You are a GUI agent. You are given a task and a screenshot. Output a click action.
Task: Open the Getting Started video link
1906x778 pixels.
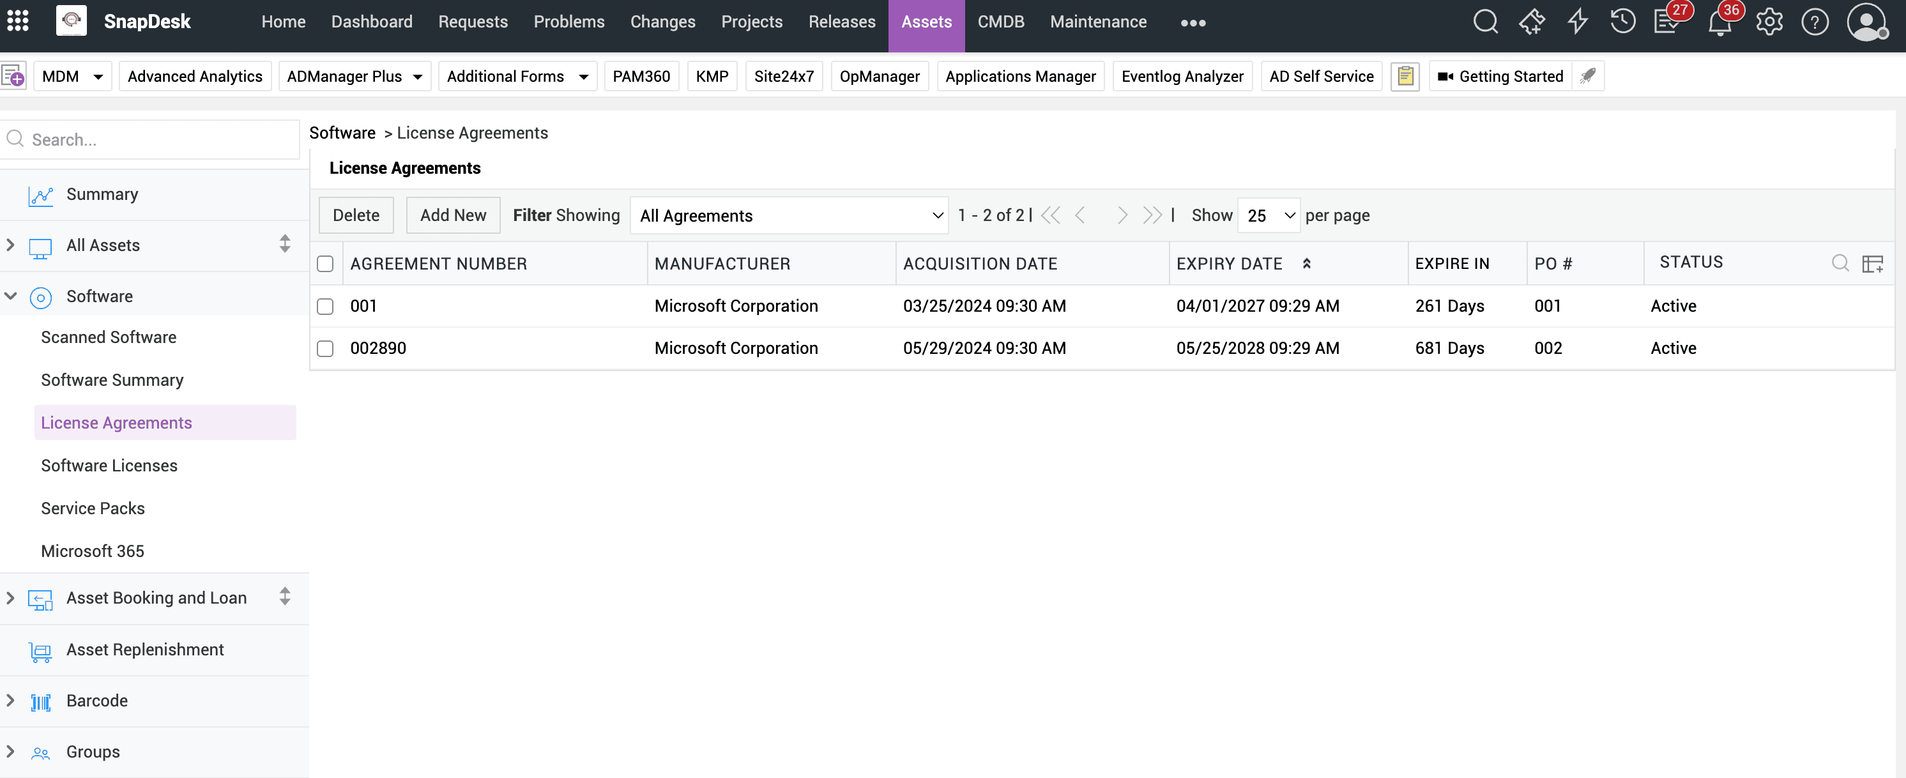pos(1500,76)
